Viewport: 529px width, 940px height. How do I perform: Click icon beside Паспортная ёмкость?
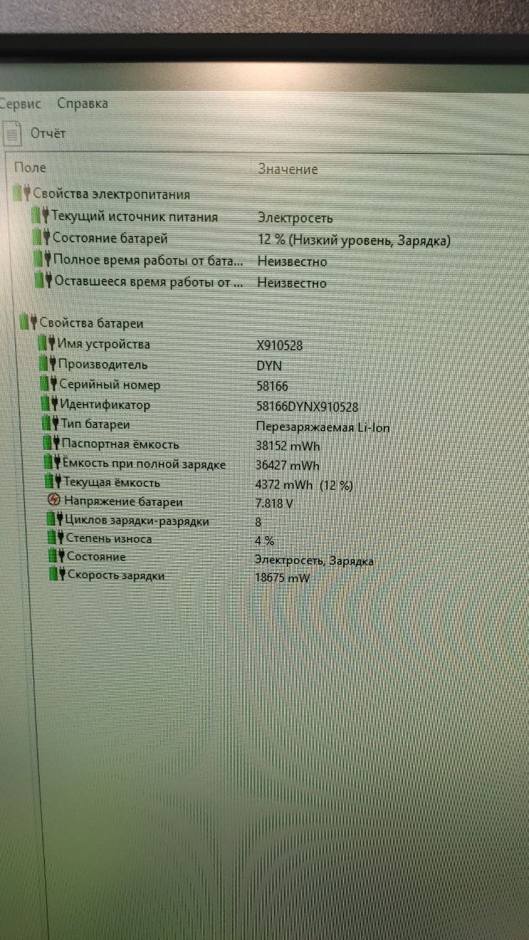pos(52,444)
